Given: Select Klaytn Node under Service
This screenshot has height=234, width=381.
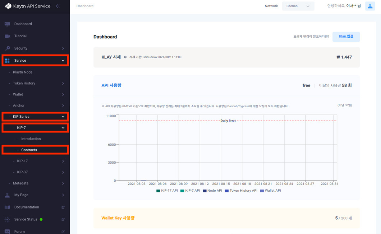Looking at the screenshot, I should [23, 72].
